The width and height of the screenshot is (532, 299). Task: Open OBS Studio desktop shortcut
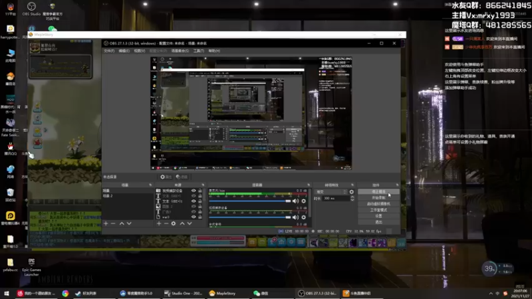click(31, 9)
